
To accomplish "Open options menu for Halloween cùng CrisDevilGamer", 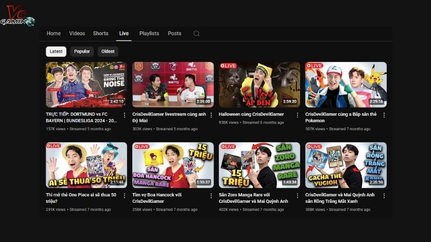I will click(x=297, y=115).
